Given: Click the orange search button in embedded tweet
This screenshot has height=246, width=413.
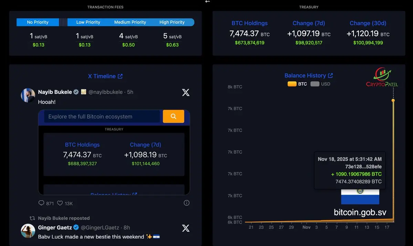Looking at the screenshot, I should click(x=173, y=116).
